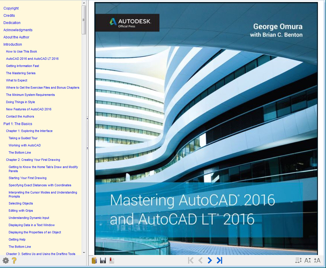Open Doing Things in Style
Image resolution: width=326 pixels, height=268 pixels.
pyautogui.click(x=20, y=102)
